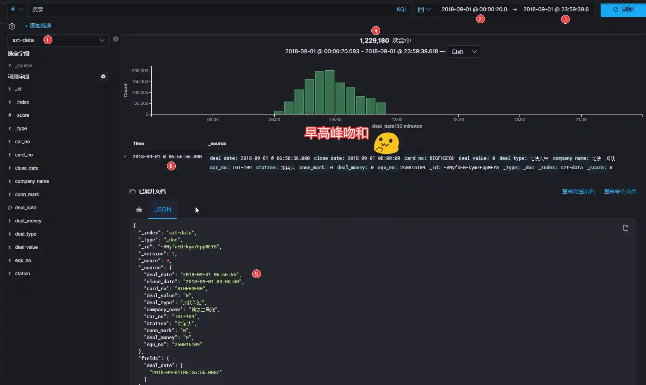Screen dimensions: 646x385
Task: Click the filter settings gear icon
Action: 12,26
